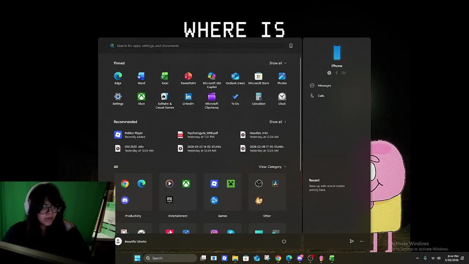Screen dimensions: 469x264
Task: Open Chrome in the Productivity group
Action: coord(125,184)
